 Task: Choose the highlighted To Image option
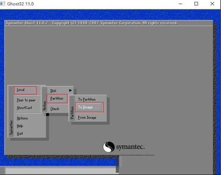coord(90,107)
